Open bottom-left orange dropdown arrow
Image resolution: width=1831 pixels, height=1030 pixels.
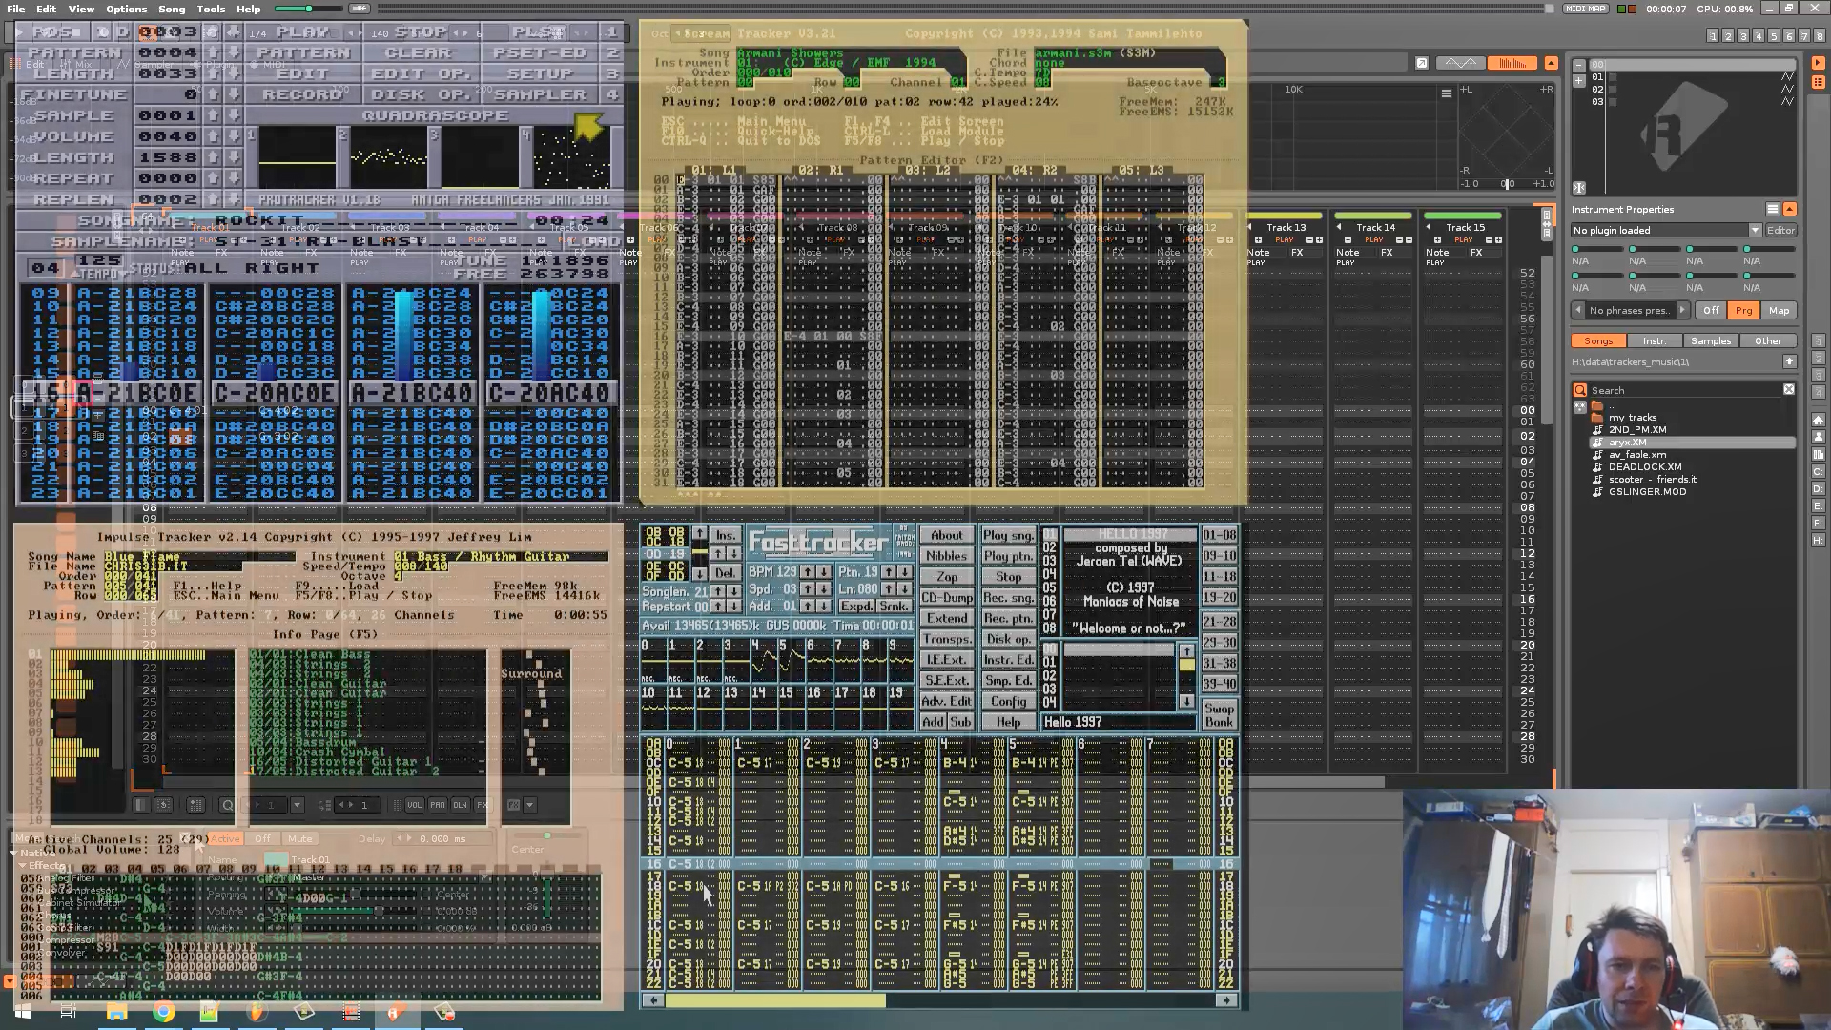[x=10, y=980]
